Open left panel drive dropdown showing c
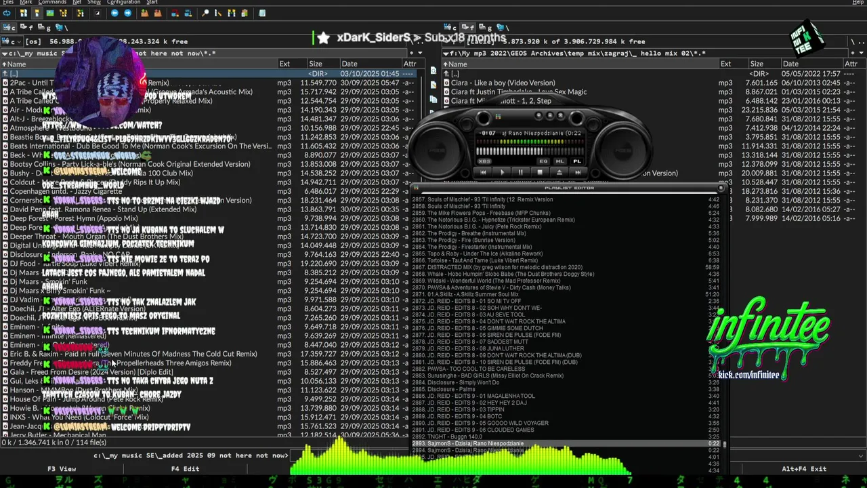867x488 pixels. [x=12, y=41]
